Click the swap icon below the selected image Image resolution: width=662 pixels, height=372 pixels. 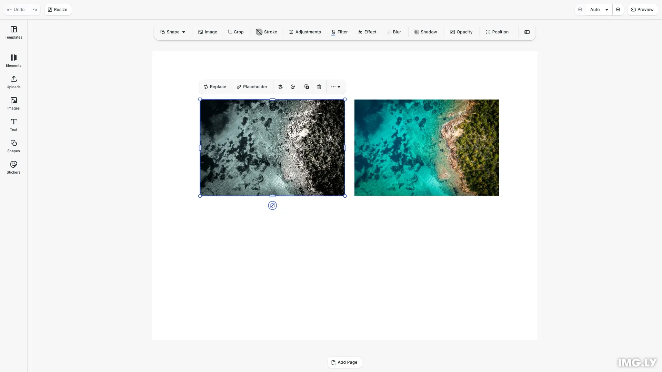click(x=272, y=205)
